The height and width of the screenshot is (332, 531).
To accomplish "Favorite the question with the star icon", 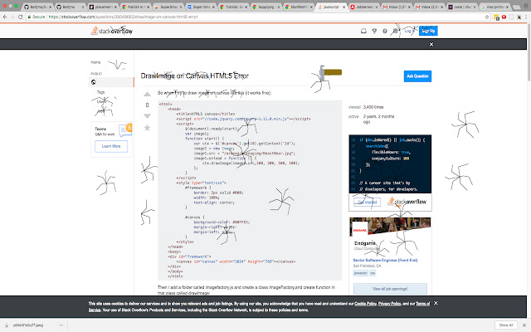I will pos(147,128).
